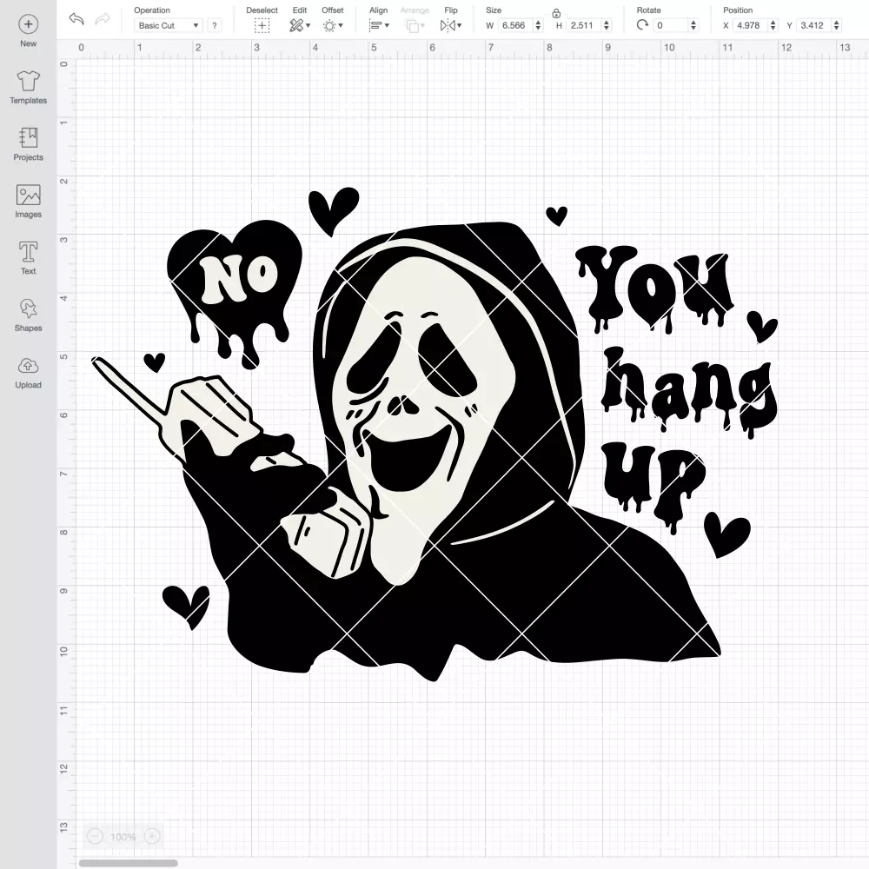Screen dimensions: 869x869
Task: Click the zoom out minus button
Action: click(x=96, y=836)
